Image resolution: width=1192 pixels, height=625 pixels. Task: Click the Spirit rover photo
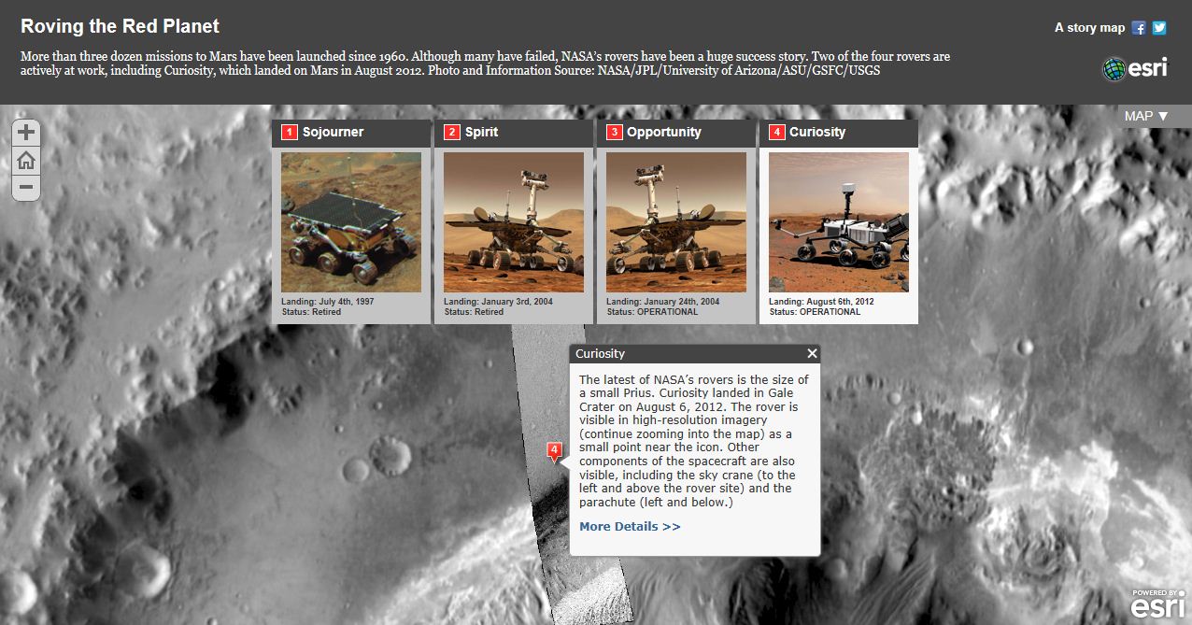coord(514,222)
